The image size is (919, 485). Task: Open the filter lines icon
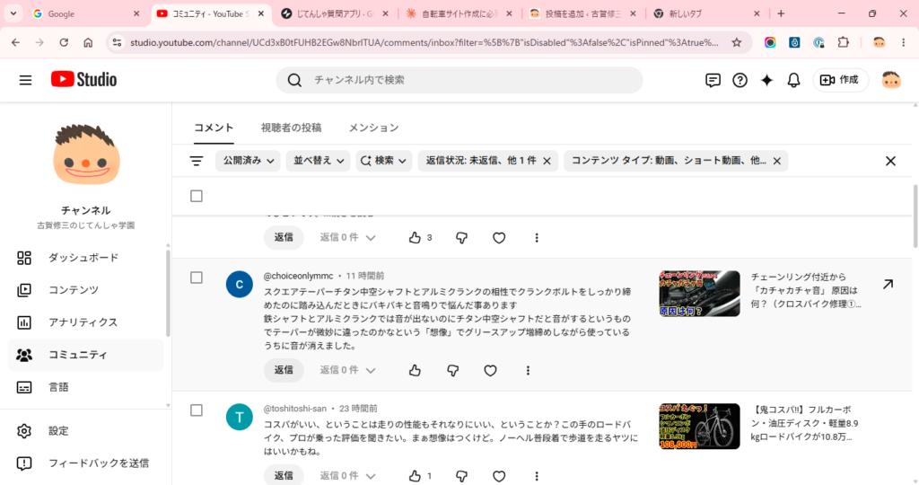[x=197, y=161]
